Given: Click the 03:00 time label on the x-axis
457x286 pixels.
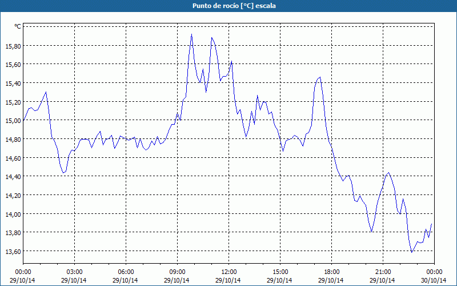Looking at the screenshot, I should [x=75, y=272].
